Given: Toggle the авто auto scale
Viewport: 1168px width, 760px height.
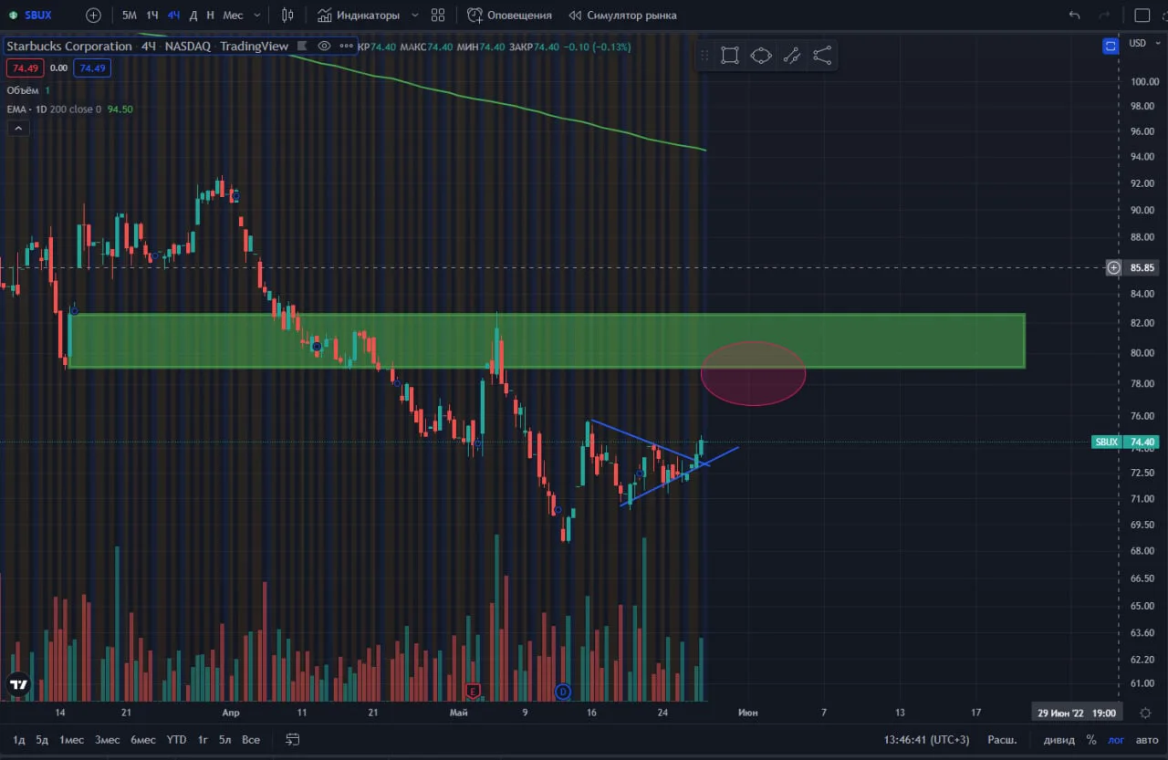Looking at the screenshot, I should click(x=1145, y=740).
